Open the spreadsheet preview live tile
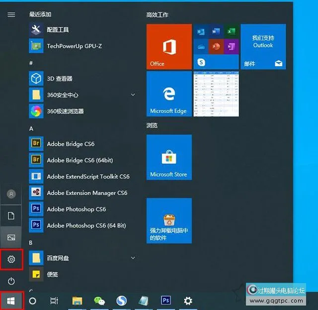This screenshot has height=310, width=318. (x=216, y=94)
